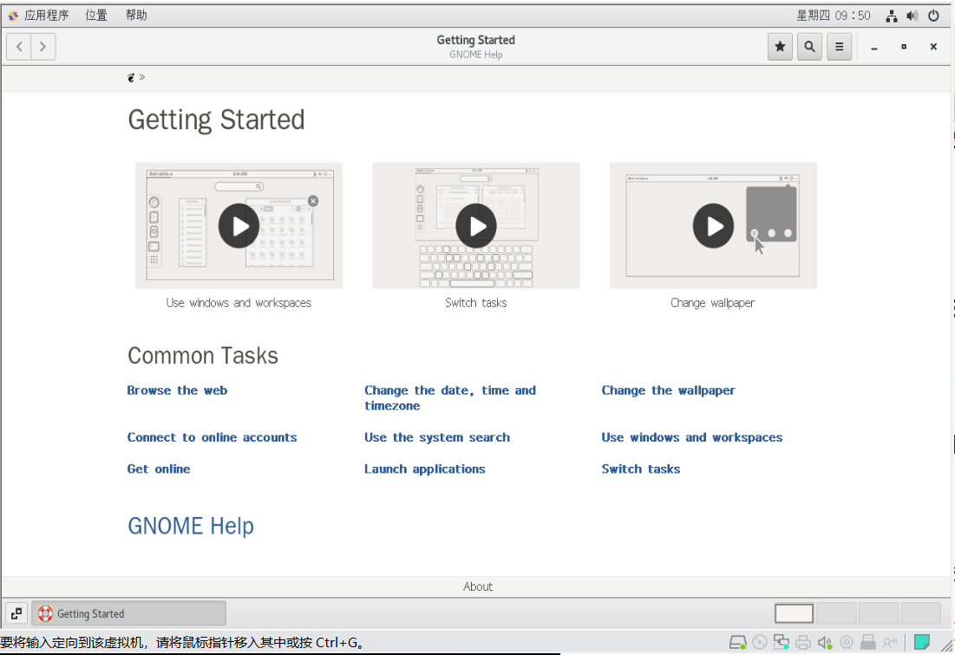955x655 pixels.
Task: Click the VM hard disk status icon
Action: [x=738, y=642]
